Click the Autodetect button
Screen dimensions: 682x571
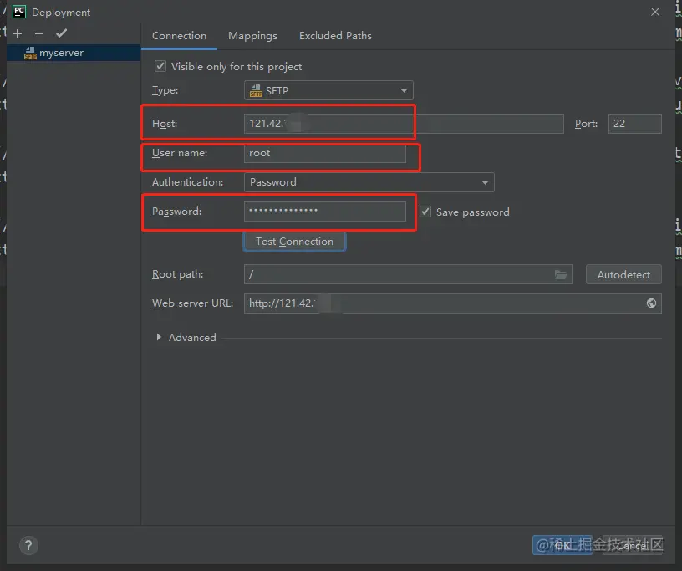click(623, 274)
